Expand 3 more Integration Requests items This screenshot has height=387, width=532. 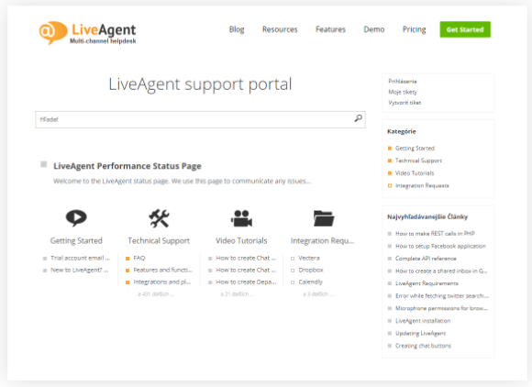point(318,294)
